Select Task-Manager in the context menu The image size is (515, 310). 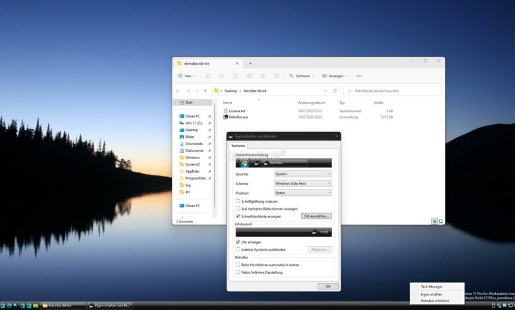click(x=432, y=287)
